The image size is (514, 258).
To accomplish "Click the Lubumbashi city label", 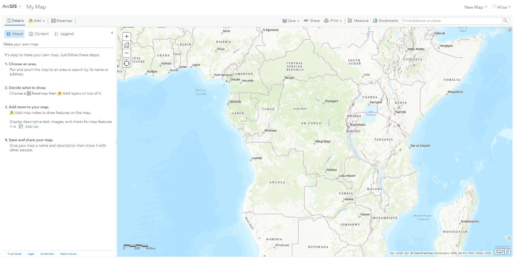I will 347,176.
